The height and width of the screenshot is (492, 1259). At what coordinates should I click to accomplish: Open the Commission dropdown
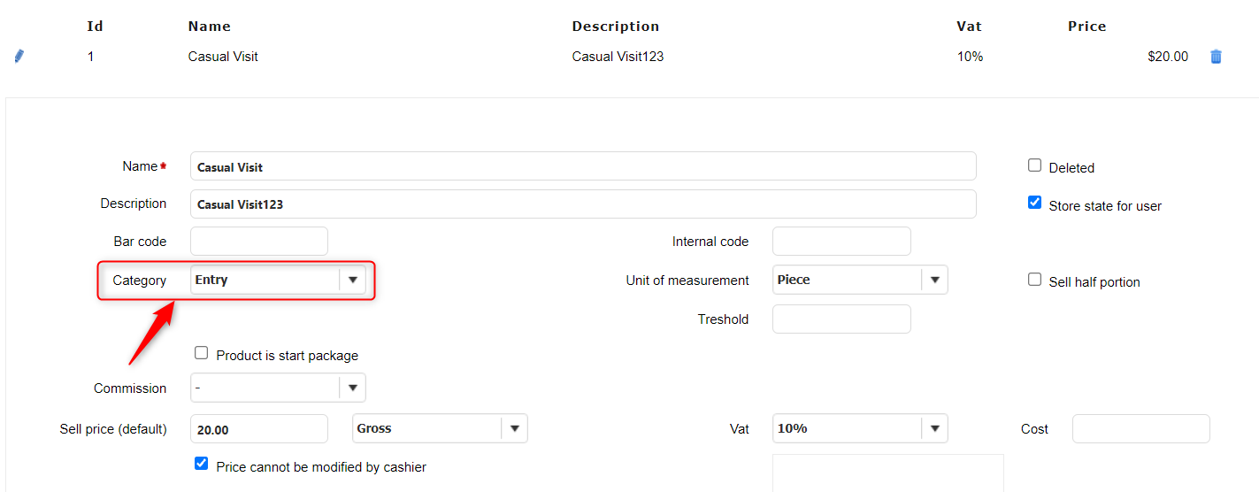click(352, 388)
